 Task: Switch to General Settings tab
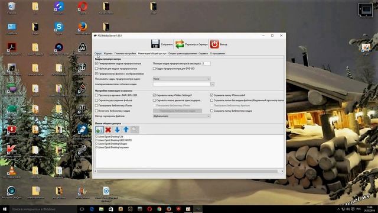[125, 53]
